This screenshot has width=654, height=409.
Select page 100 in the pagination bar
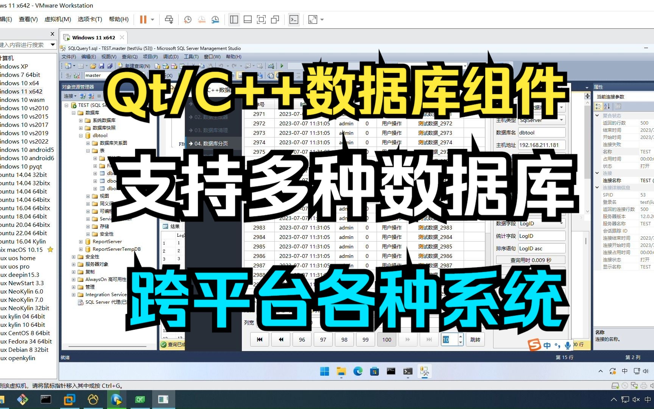(387, 339)
